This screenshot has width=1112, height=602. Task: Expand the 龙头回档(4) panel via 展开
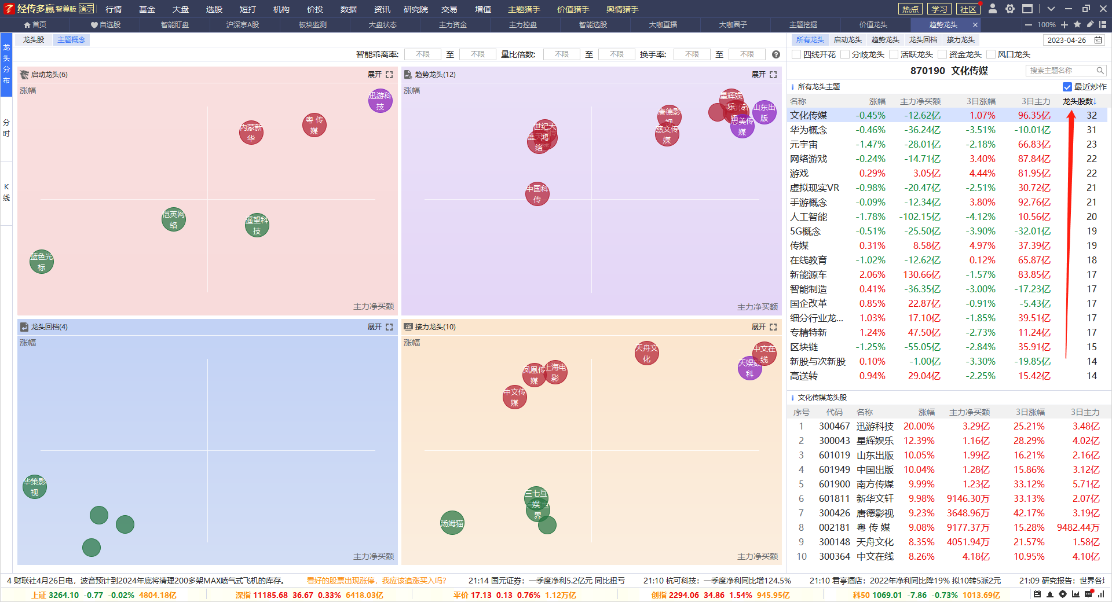[x=374, y=327]
